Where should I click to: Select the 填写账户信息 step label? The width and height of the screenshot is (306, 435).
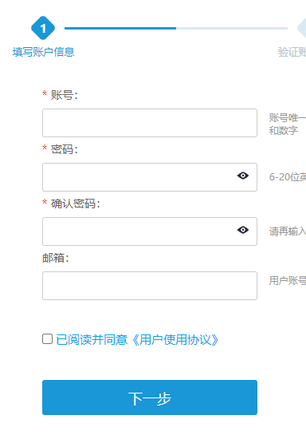tap(44, 52)
